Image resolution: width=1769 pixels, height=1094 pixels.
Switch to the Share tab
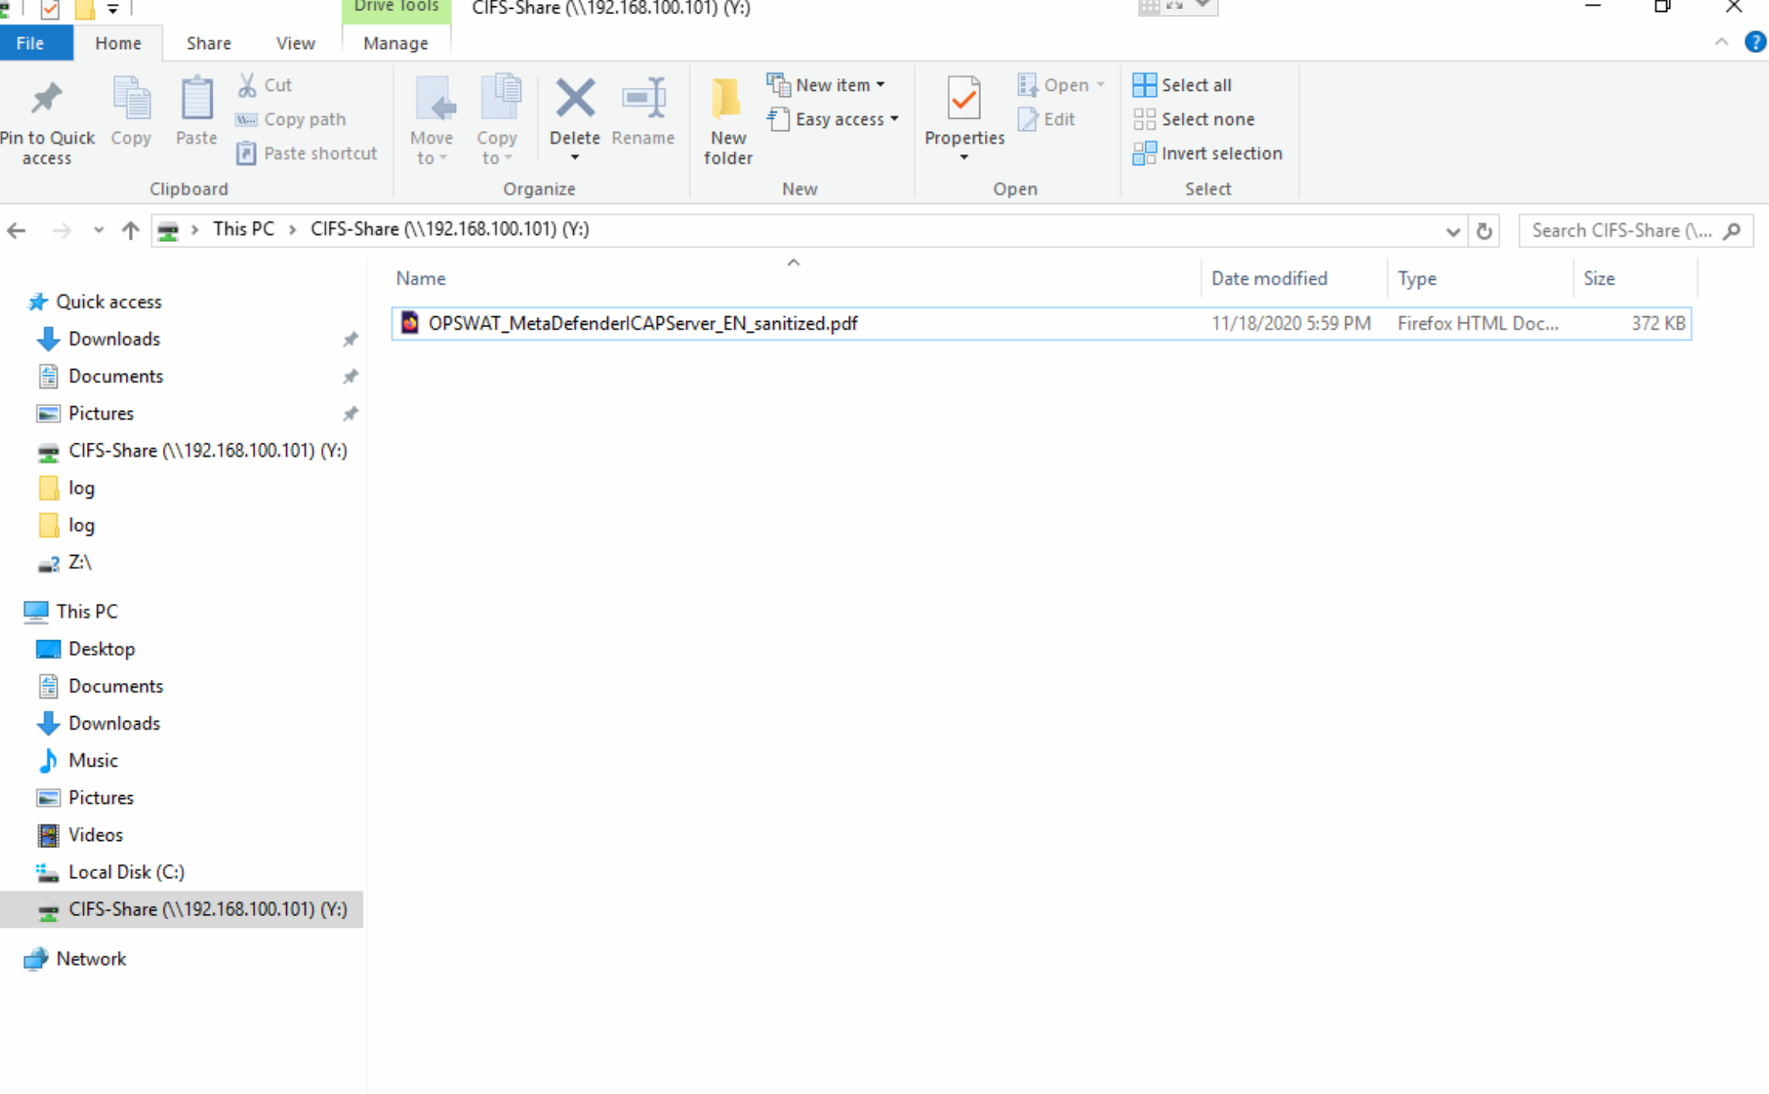[209, 43]
